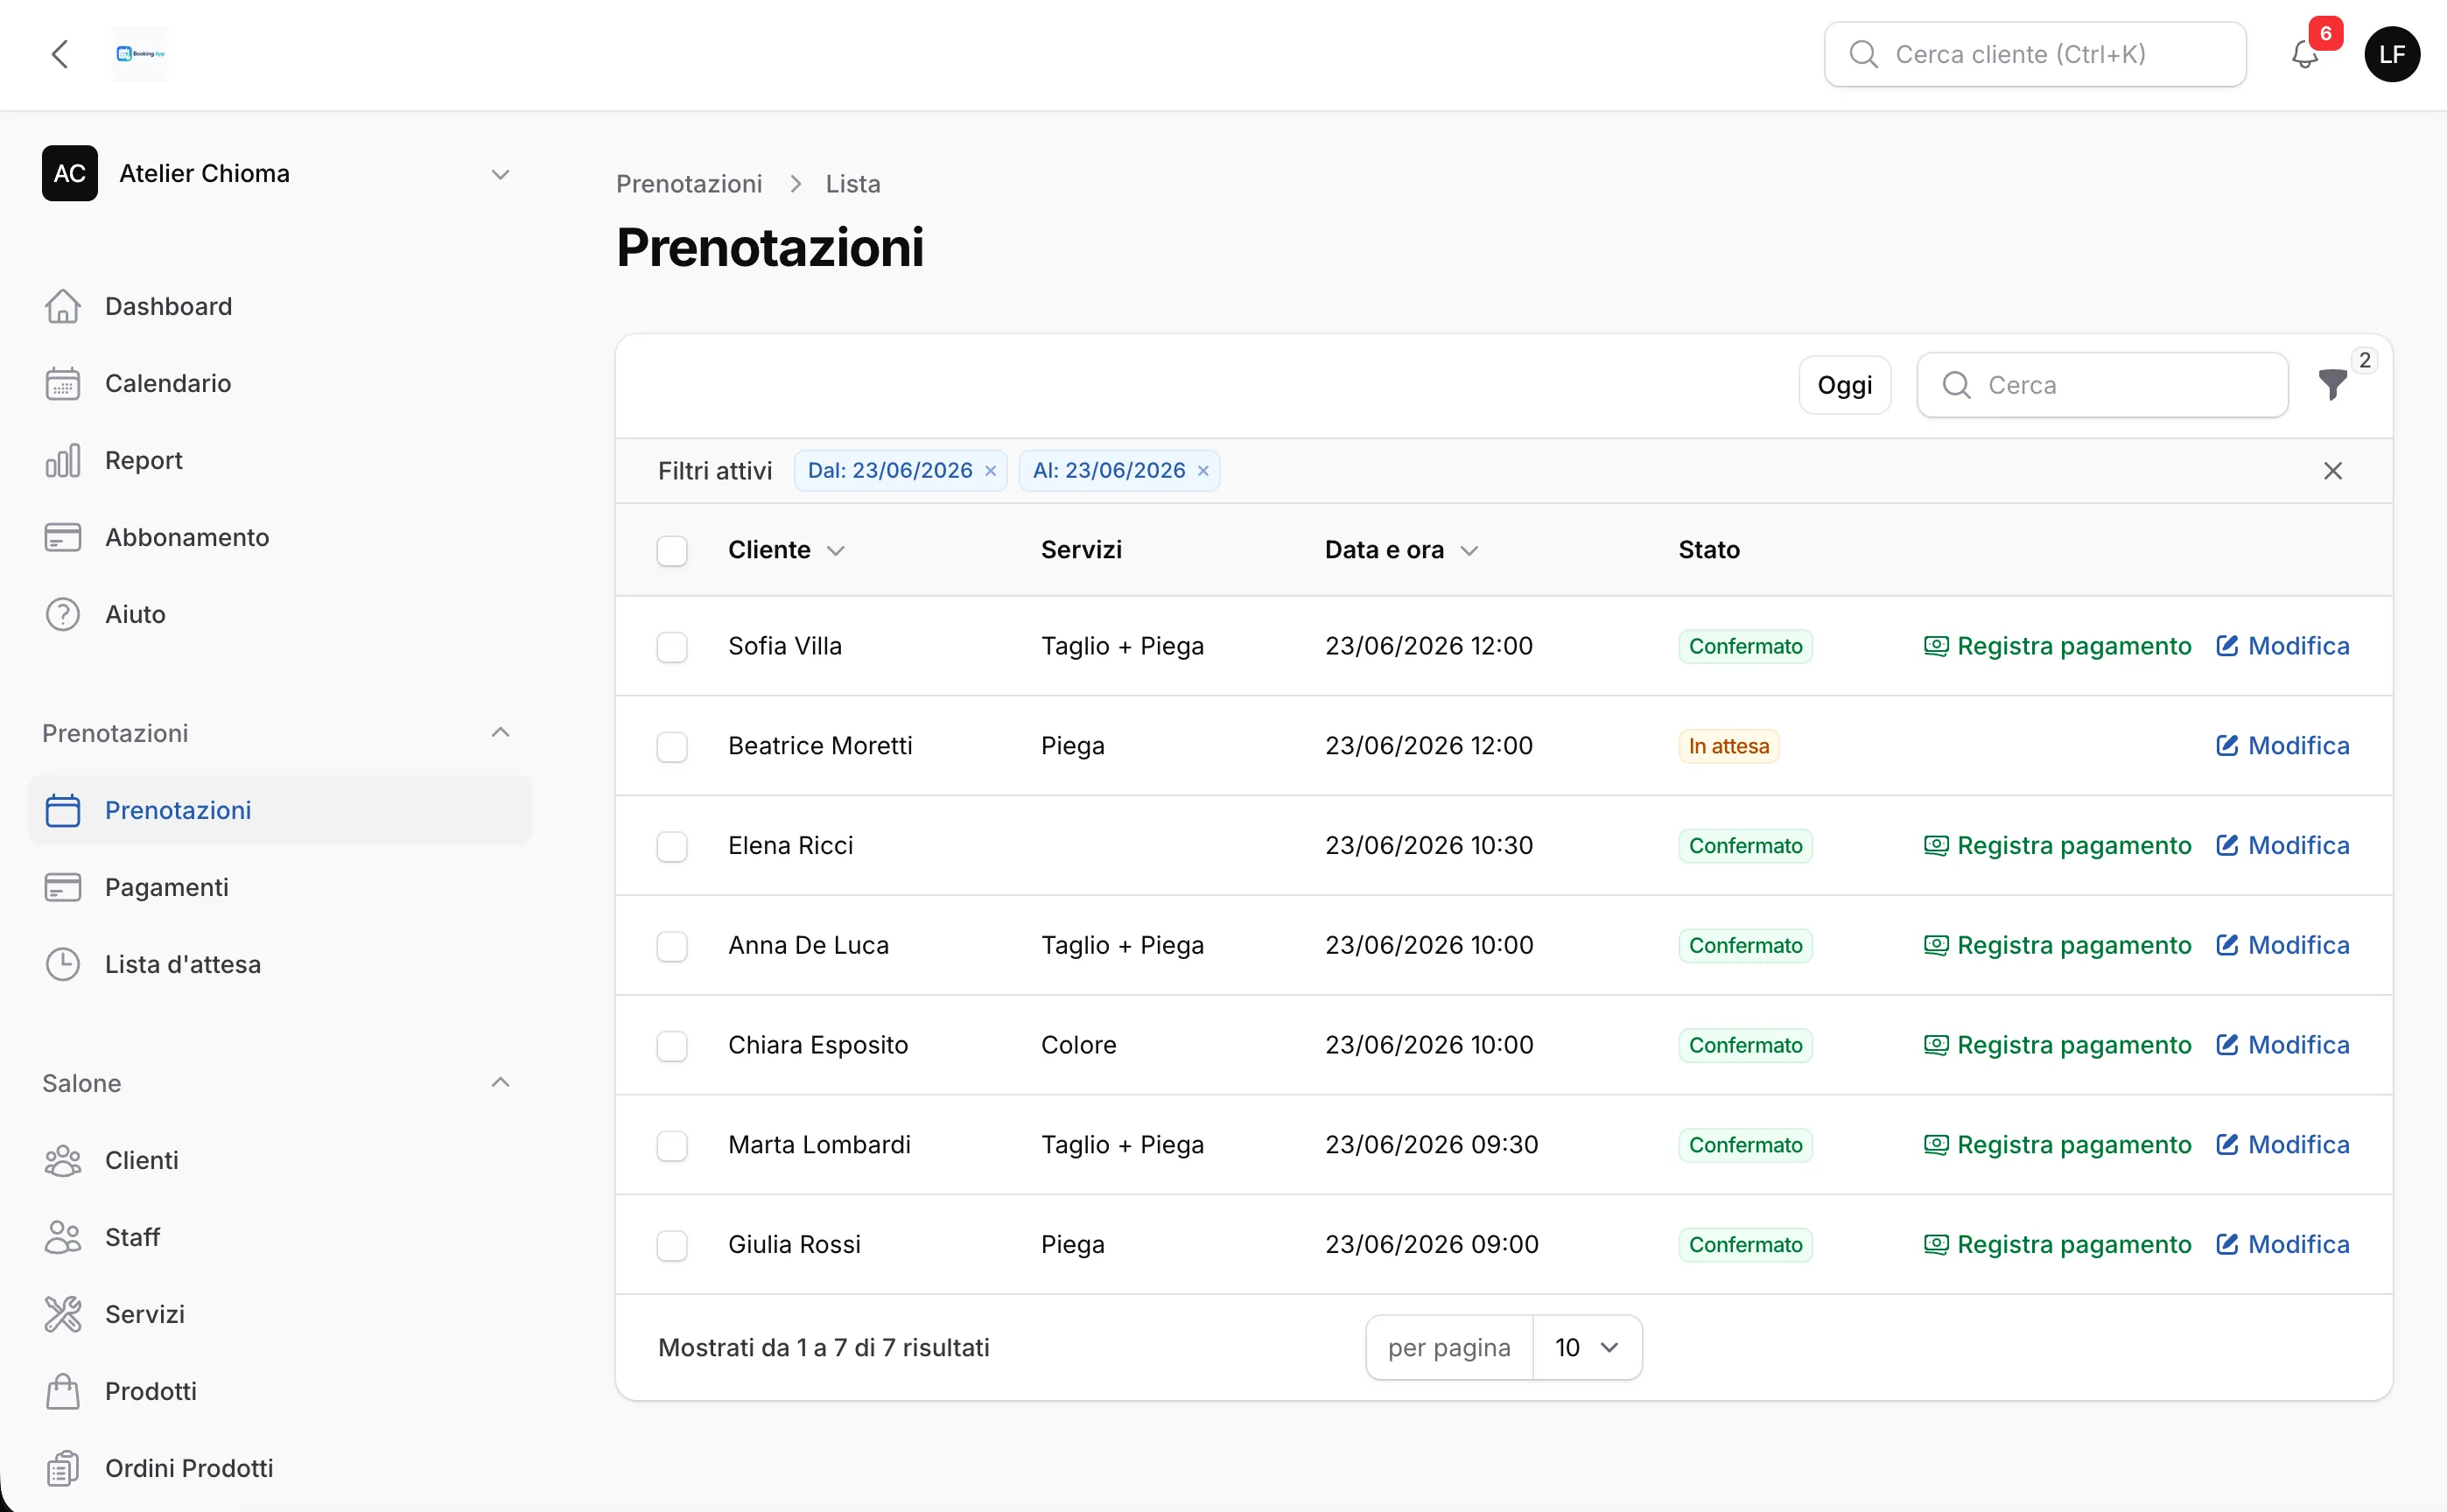The height and width of the screenshot is (1512, 2447).
Task: Click Modifica for Beatrice Moretti
Action: click(2282, 746)
